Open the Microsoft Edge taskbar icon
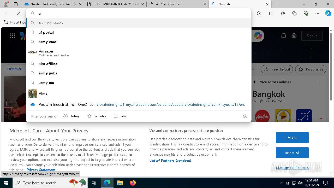The image size is (334, 188). (107, 183)
